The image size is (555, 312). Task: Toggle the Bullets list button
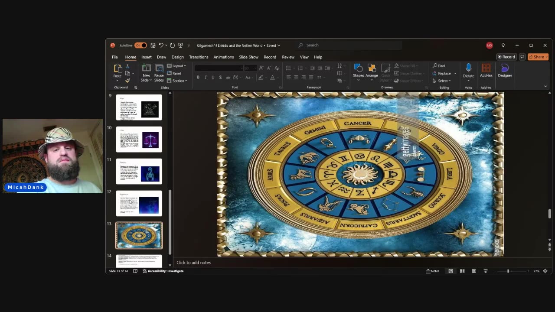[288, 68]
